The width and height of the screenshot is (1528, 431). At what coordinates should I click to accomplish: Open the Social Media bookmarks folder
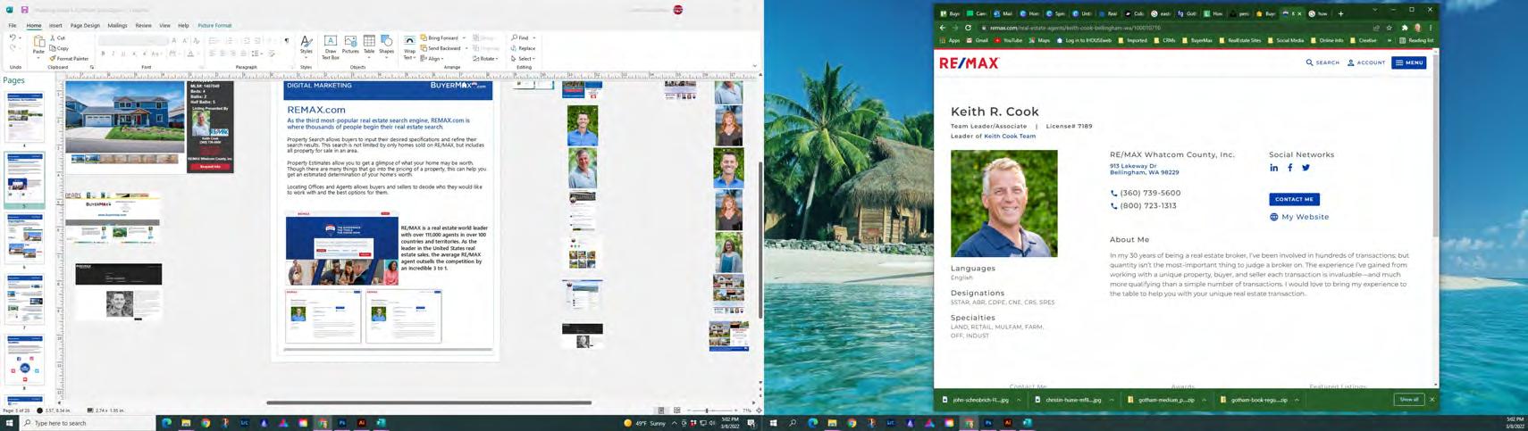1285,40
